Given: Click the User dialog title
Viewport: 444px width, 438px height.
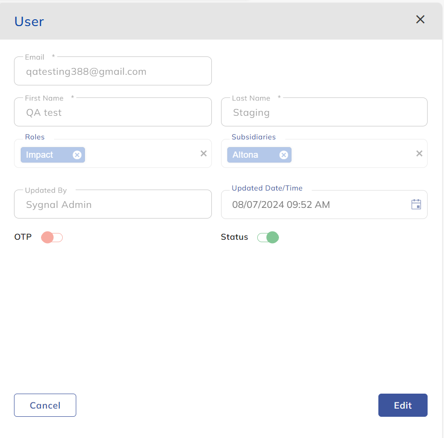Looking at the screenshot, I should 29,21.
